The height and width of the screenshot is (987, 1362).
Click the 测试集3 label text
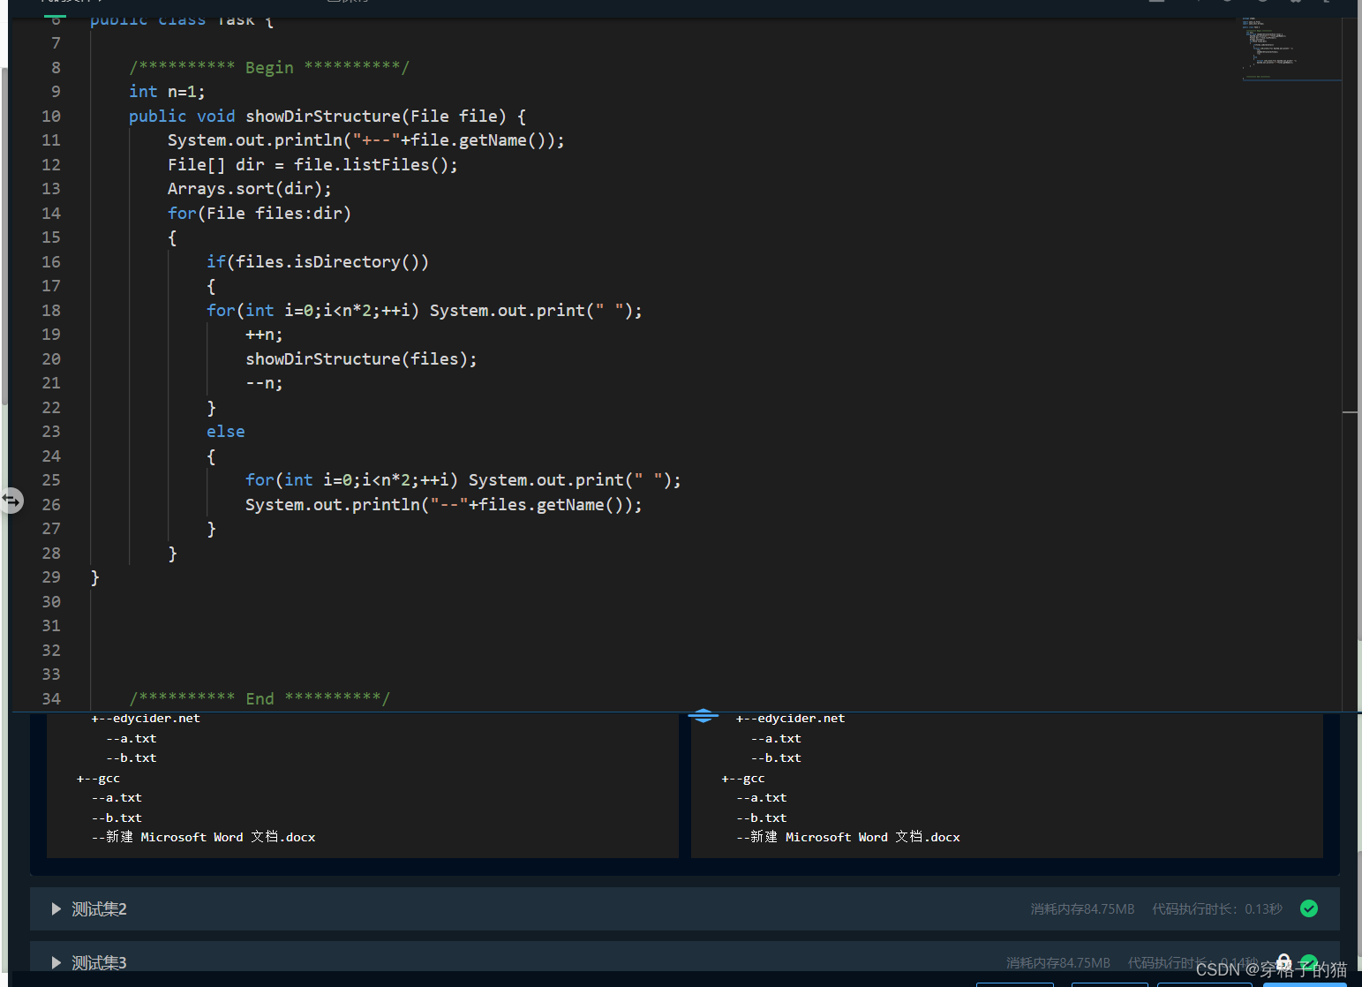click(x=99, y=963)
